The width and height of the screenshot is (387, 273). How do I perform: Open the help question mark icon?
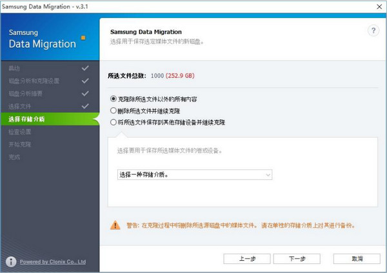pyautogui.click(x=373, y=31)
